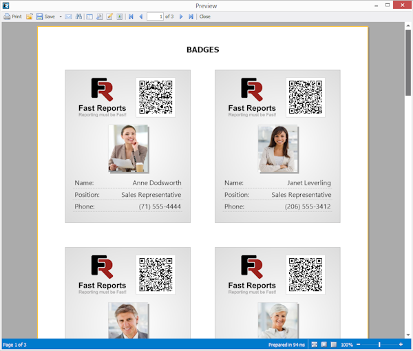Click the blank page zoom icon beside 100%

point(334,344)
